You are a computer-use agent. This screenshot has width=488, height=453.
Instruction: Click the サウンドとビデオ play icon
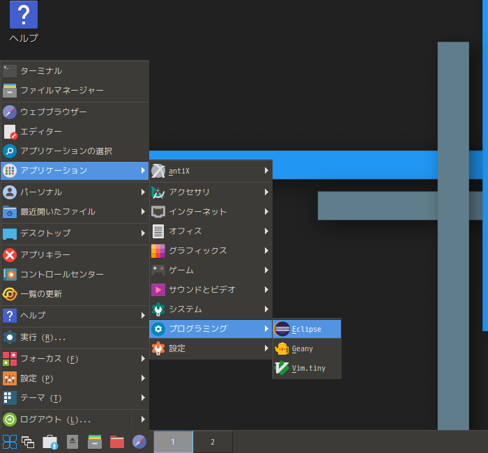(158, 290)
